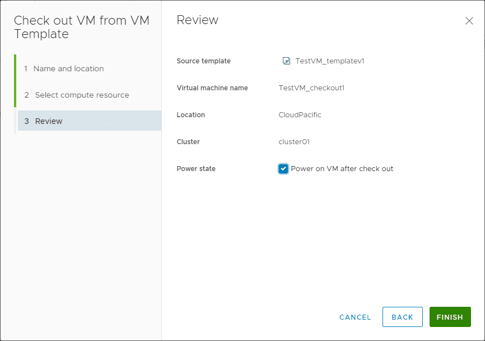Go back with the BACK button
This screenshot has height=341, width=485.
tap(402, 317)
